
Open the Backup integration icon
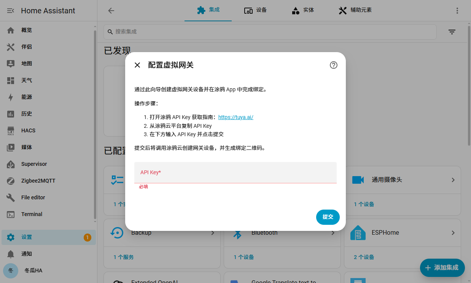(117, 232)
